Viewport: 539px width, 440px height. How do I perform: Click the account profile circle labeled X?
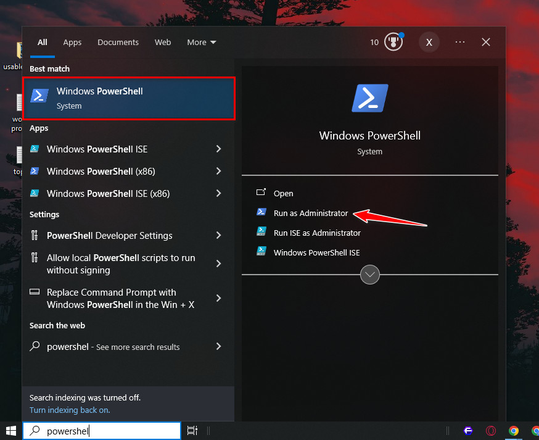coord(429,42)
